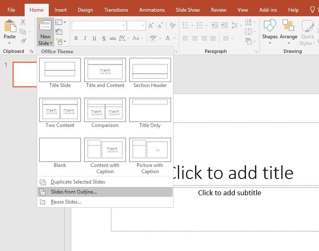This screenshot has width=319, height=251.
Task: Click Increase Font Size icon
Action: pyautogui.click(x=151, y=25)
